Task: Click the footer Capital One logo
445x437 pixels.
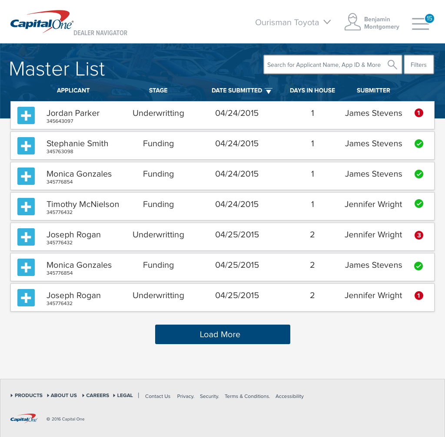Action: tap(23, 418)
